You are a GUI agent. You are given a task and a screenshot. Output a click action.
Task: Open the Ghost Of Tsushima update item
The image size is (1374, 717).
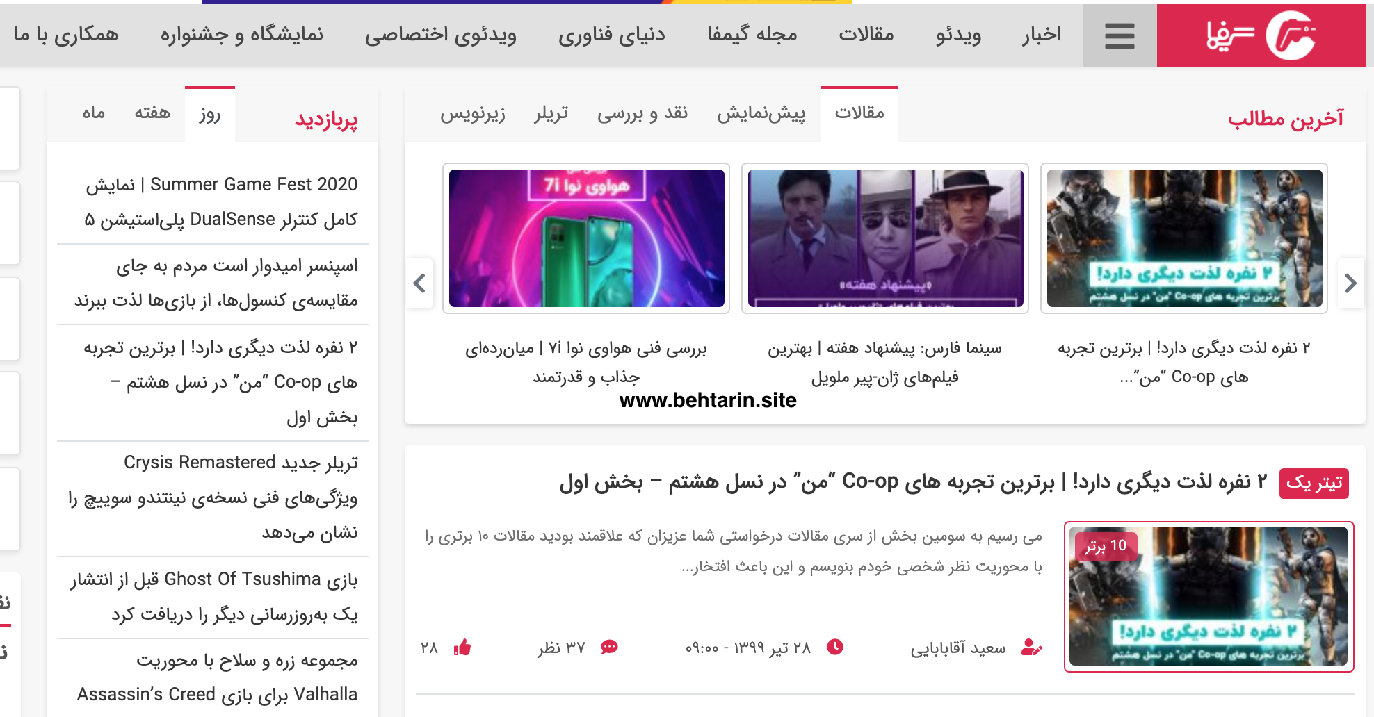(214, 597)
